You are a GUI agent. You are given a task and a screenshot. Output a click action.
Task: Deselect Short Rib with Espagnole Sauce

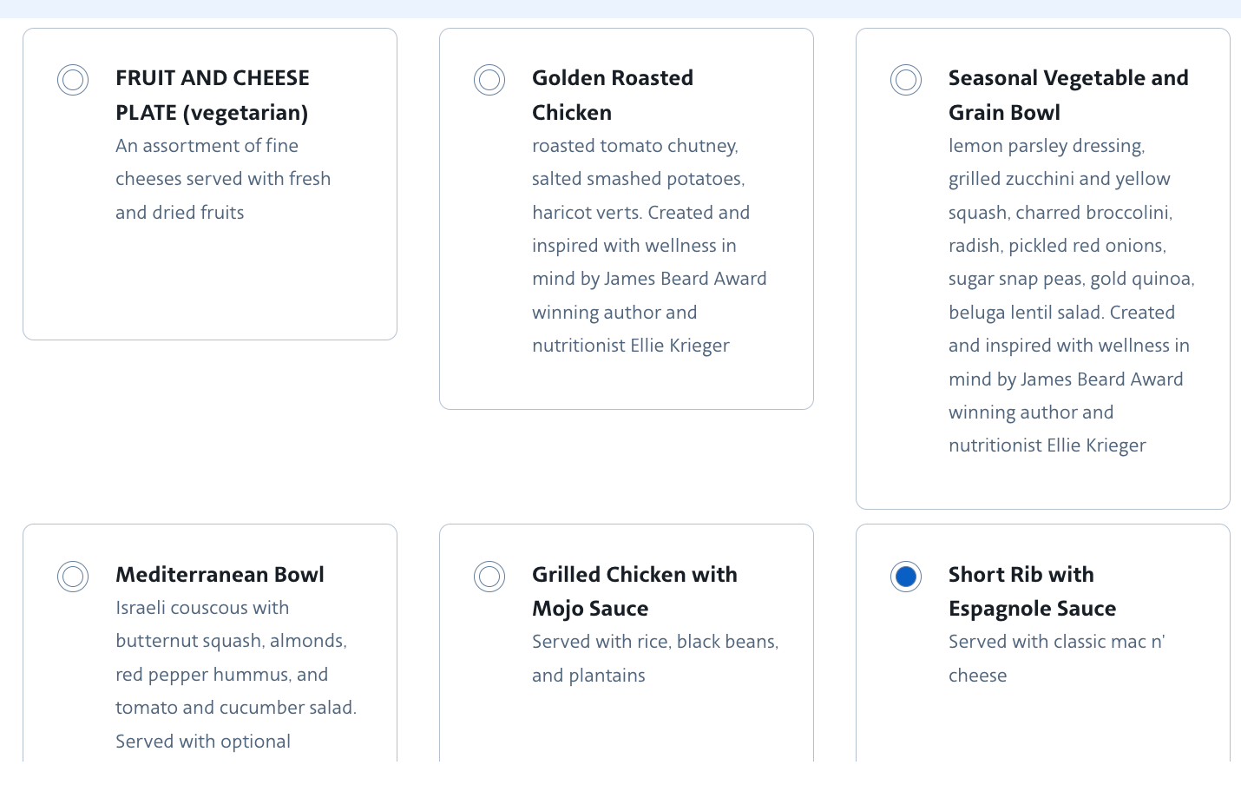click(906, 577)
